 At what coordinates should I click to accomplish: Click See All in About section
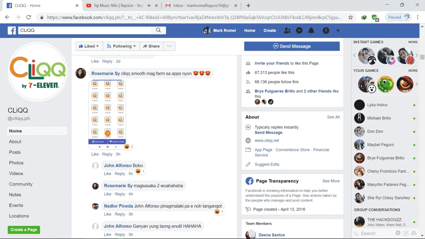pos(333,117)
